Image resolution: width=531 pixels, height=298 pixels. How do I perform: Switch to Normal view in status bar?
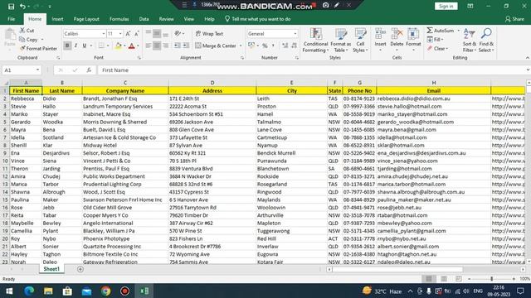[x=429, y=279]
